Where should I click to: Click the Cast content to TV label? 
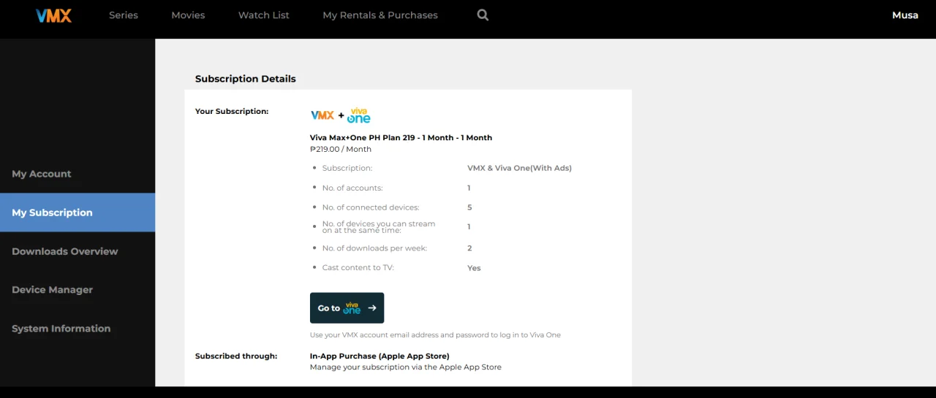(358, 268)
